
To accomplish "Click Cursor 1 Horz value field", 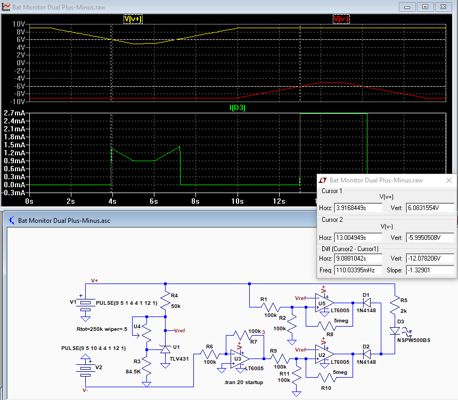I will click(358, 208).
